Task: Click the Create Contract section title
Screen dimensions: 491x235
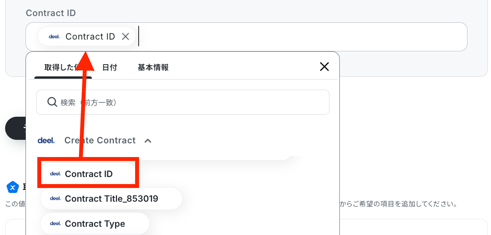Action: (100, 140)
